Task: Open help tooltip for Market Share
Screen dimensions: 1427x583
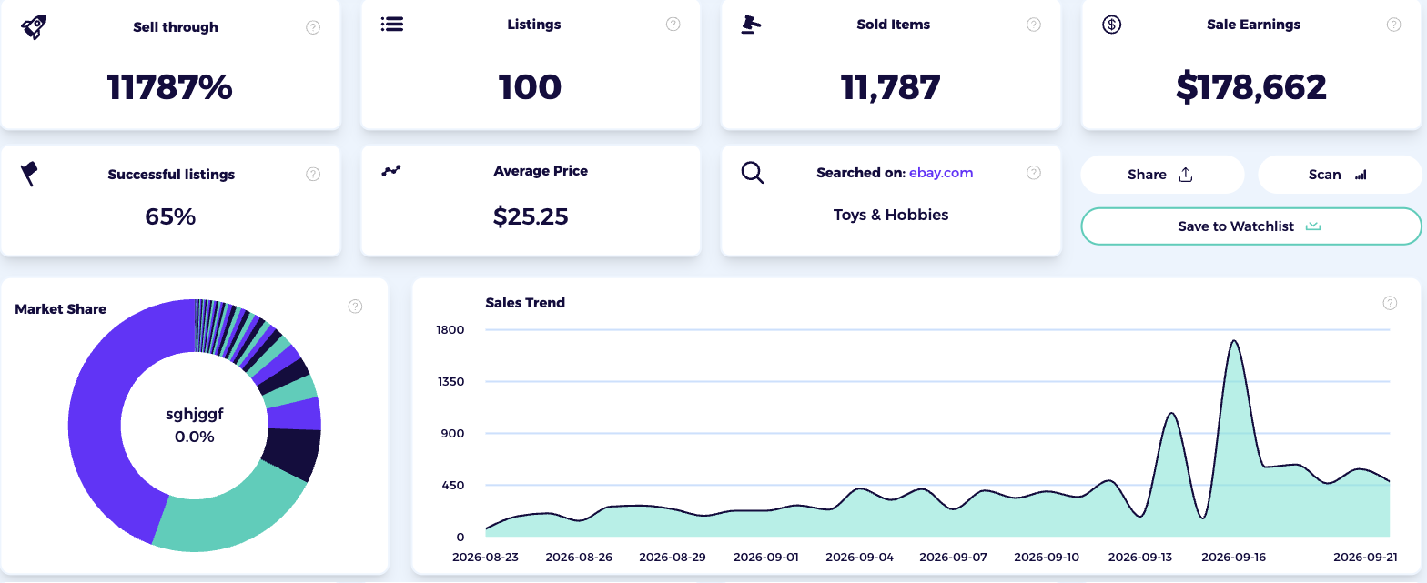Action: tap(356, 307)
